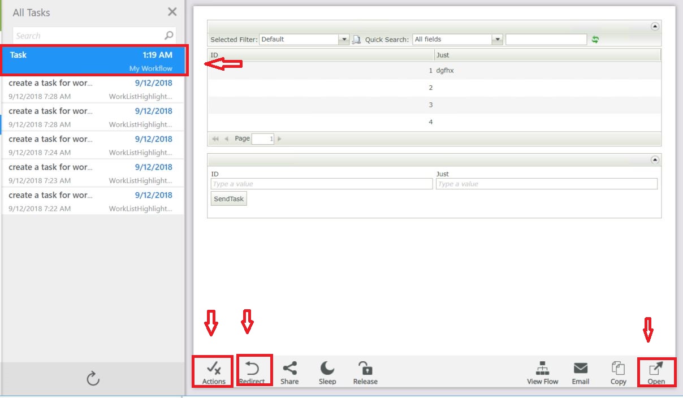Go to the previous page of the list
The height and width of the screenshot is (398, 683).
227,139
